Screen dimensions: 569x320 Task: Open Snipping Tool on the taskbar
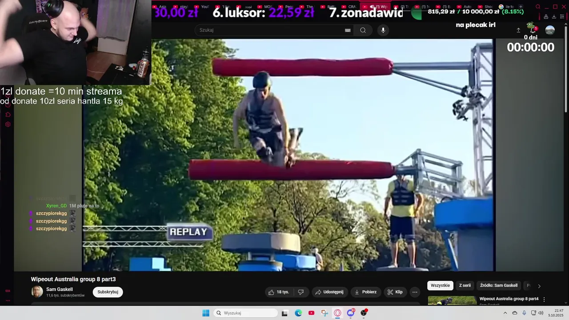point(325,313)
